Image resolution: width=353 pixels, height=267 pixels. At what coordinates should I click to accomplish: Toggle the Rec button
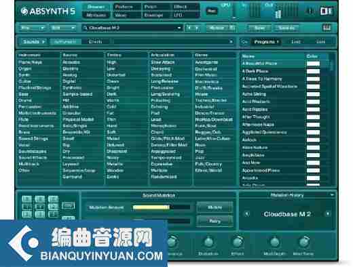pos(212,11)
